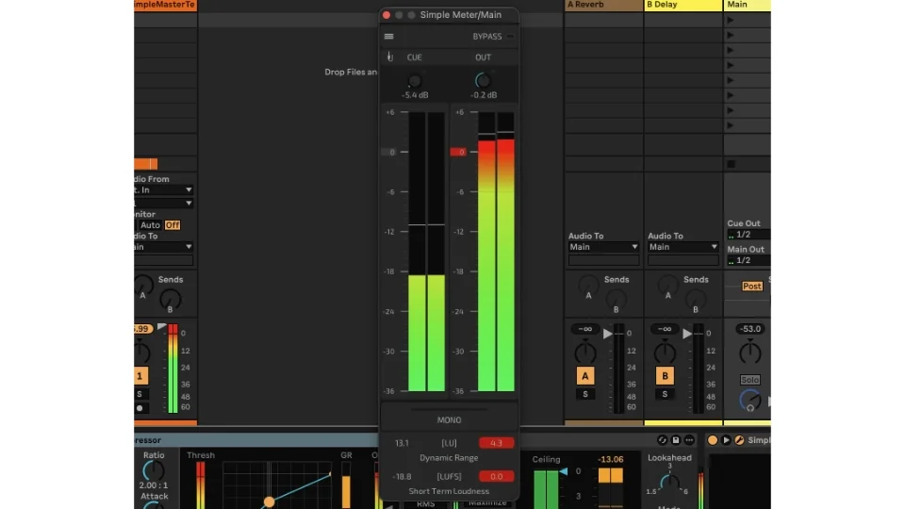The width and height of the screenshot is (905, 509).
Task: Adjust the CUE gain knob
Action: pos(415,81)
